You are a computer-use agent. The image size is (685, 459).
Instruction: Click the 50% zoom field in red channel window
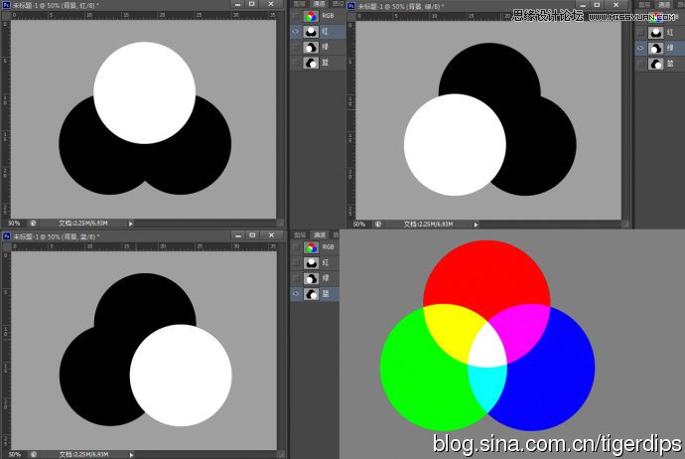(x=14, y=223)
